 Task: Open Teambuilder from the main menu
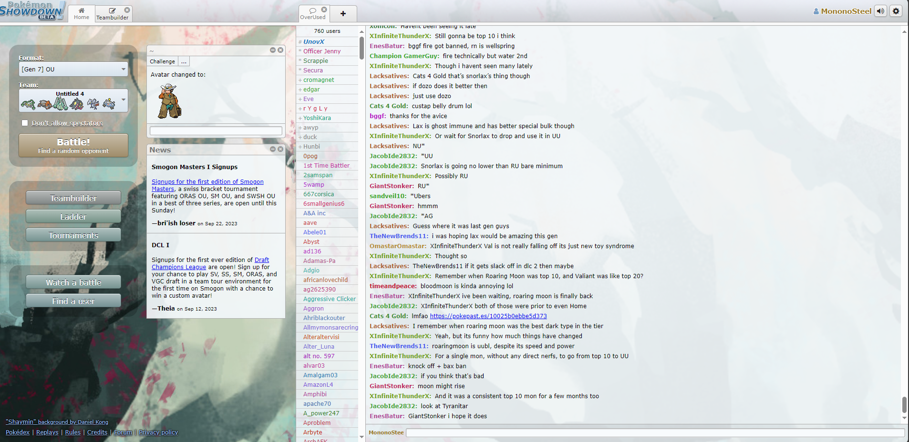point(73,198)
